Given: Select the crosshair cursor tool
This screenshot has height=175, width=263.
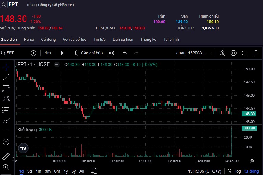Looking at the screenshot, I should 6,67.
